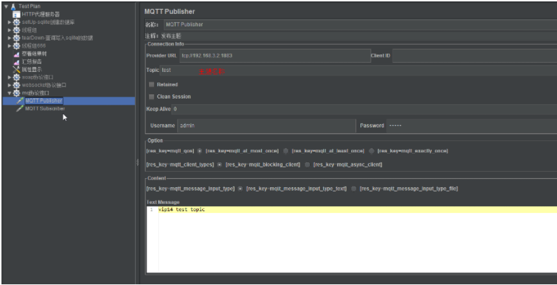
Task: Click the Text Message editor line one
Action: 357,210
